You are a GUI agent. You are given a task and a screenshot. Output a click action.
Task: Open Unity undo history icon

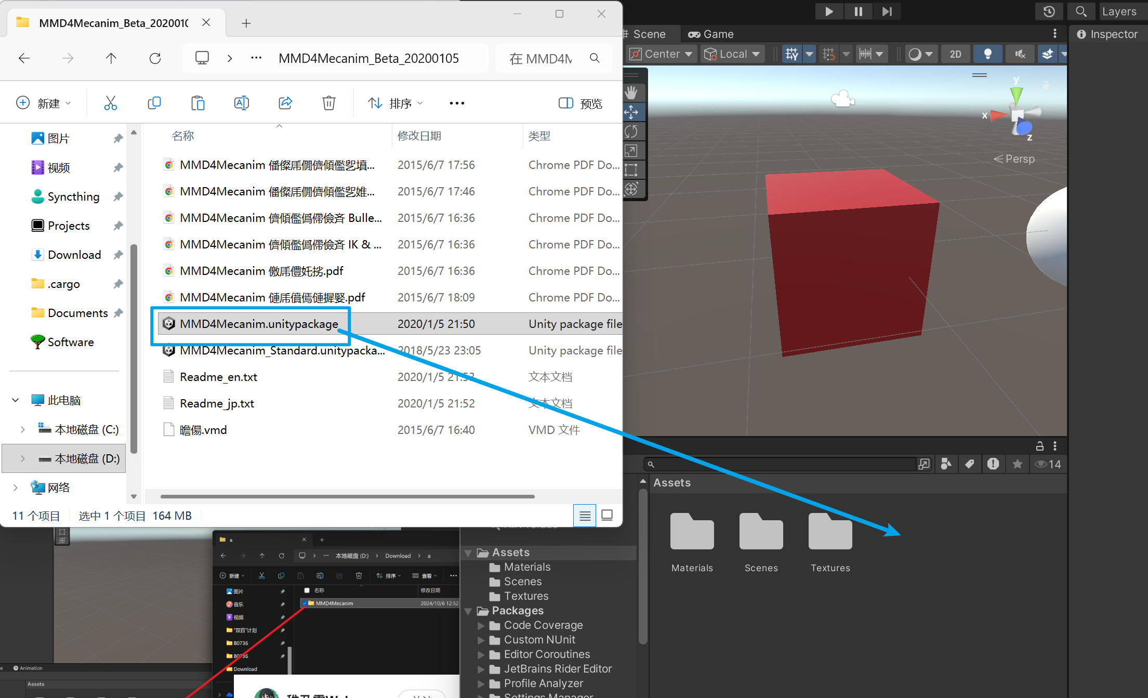point(1049,11)
